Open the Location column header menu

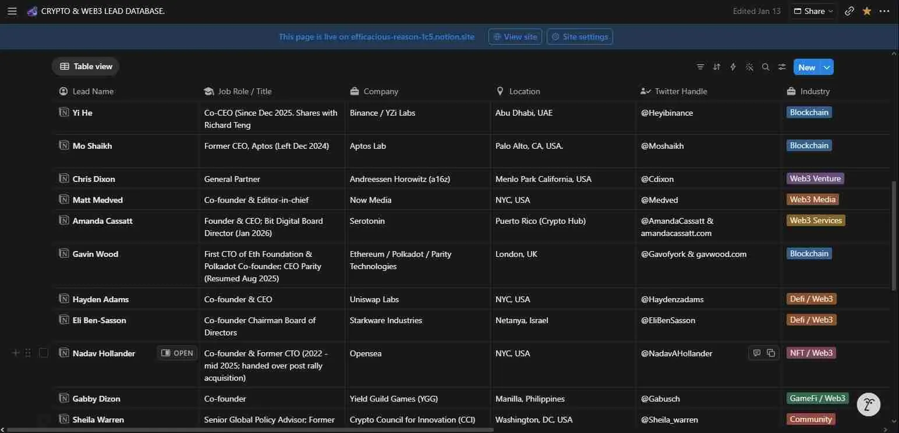tap(562, 91)
